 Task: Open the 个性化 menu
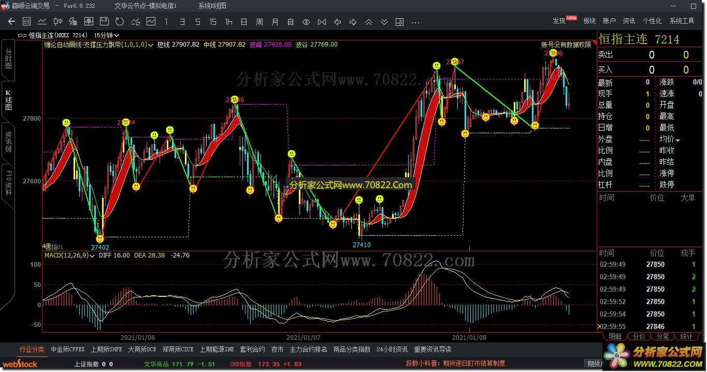[x=652, y=21]
